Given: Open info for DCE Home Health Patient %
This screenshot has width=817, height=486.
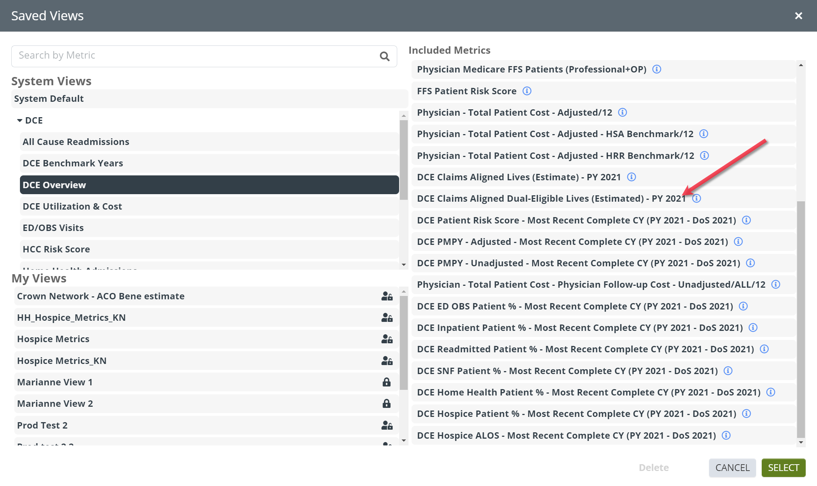Looking at the screenshot, I should click(771, 392).
